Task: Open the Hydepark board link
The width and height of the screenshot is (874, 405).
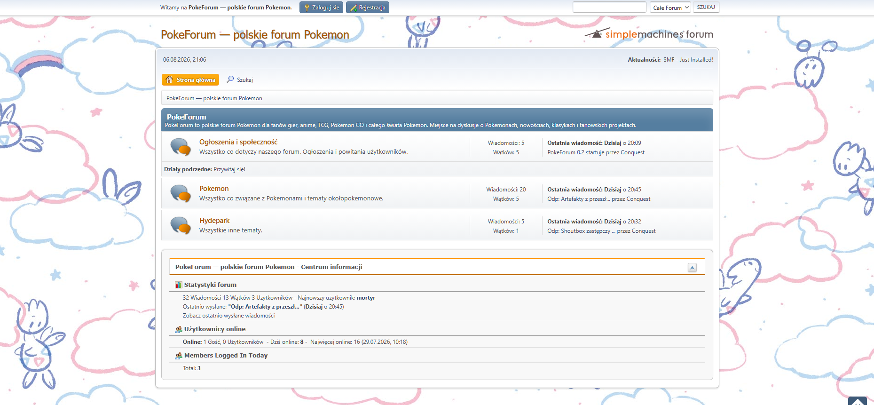Action: tap(214, 221)
